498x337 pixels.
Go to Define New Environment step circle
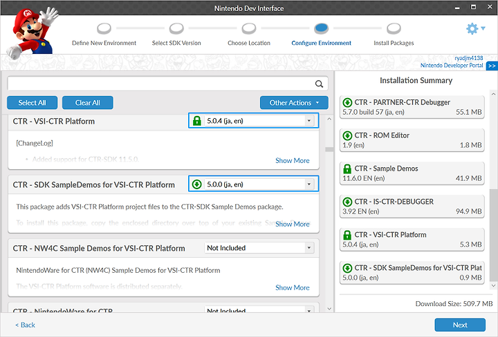pos(104,28)
